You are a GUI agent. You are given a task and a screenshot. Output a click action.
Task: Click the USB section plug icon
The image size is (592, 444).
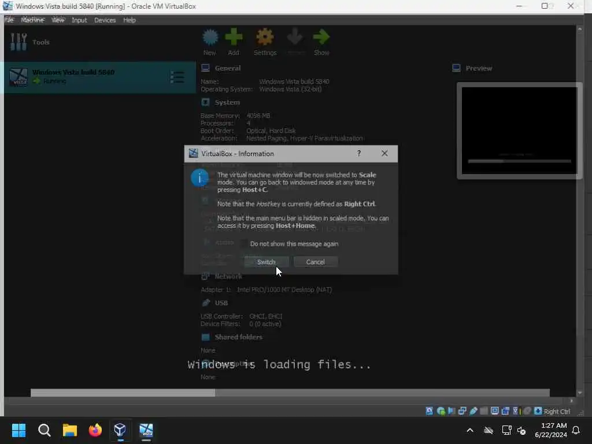pos(206,303)
